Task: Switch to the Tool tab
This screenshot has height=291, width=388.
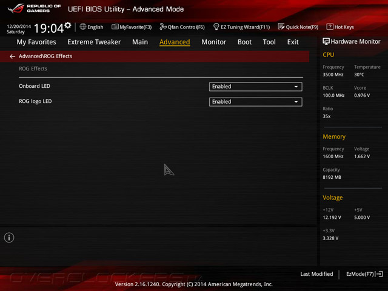Action: click(269, 42)
